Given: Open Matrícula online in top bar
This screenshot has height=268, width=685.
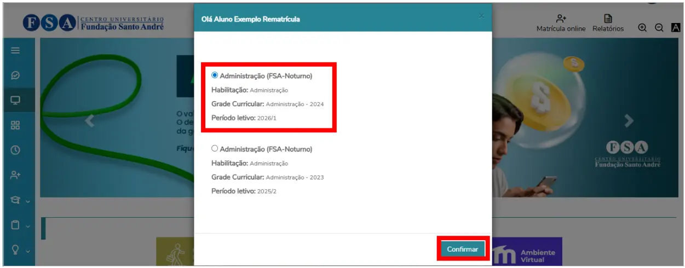Looking at the screenshot, I should 561,24.
